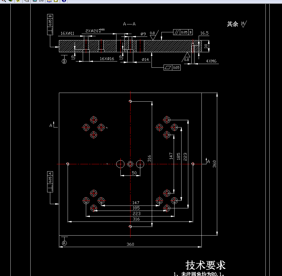The height and width of the screenshot is (276, 282).
Task: Select the 0.8 roughness symbol below the section
Action: (186, 57)
